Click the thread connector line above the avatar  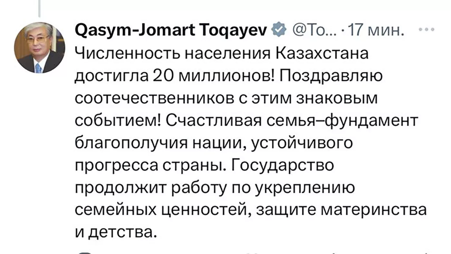[x=39, y=9]
